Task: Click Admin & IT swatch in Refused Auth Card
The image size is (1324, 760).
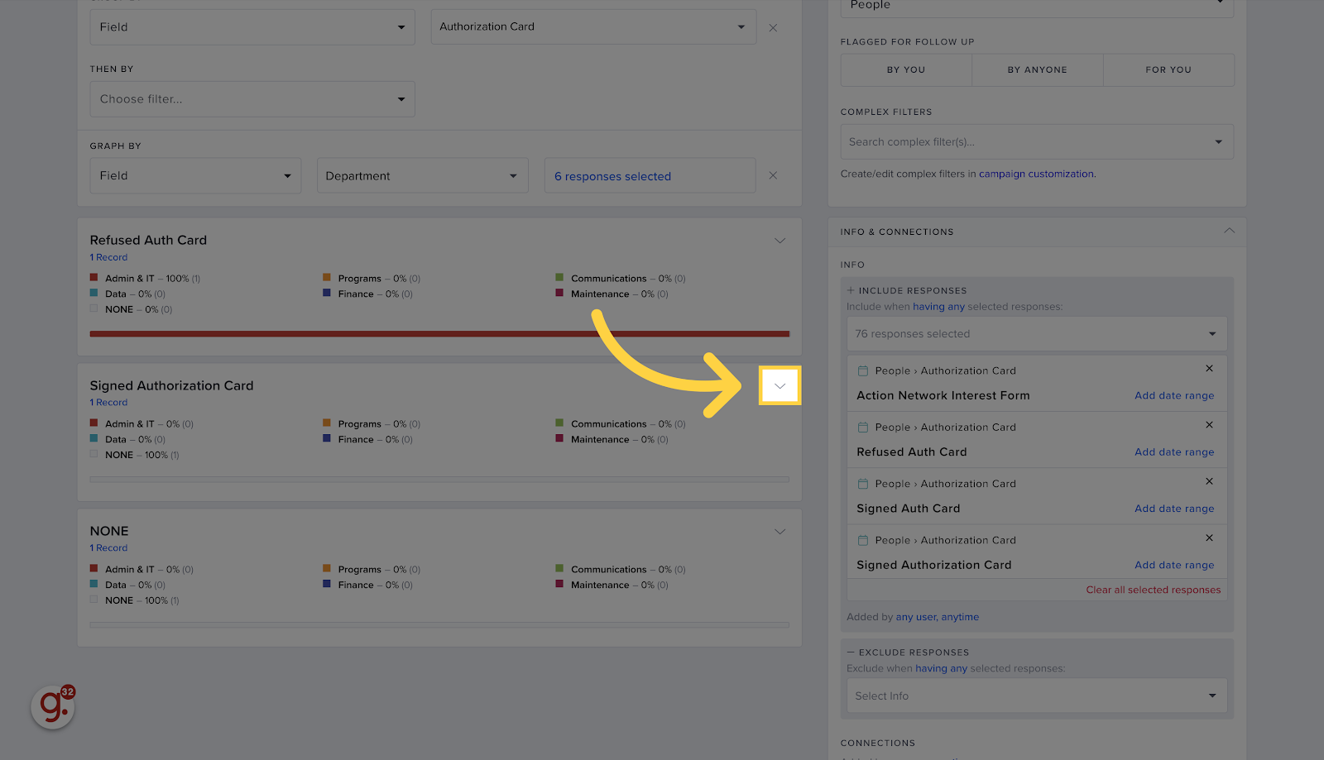Action: 94,278
